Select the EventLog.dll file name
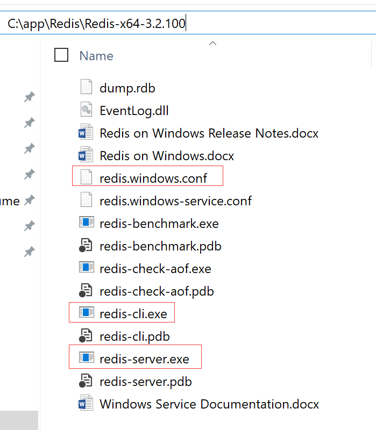This screenshot has width=376, height=430. point(134,111)
